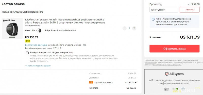Click the AliExpress shield logo icon

[x=167, y=74]
